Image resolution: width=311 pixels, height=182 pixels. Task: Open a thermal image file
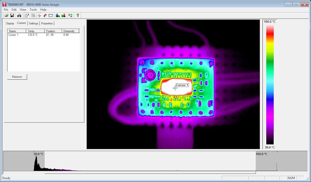point(6,15)
